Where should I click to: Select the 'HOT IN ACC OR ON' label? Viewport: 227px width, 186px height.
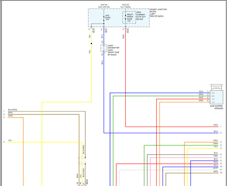[x=104, y=6]
